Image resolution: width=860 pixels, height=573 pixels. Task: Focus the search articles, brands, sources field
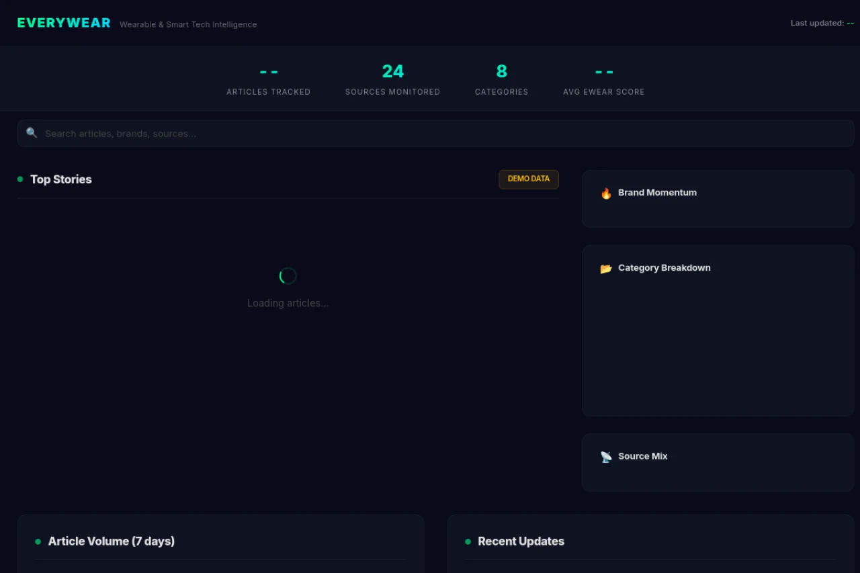(443, 134)
